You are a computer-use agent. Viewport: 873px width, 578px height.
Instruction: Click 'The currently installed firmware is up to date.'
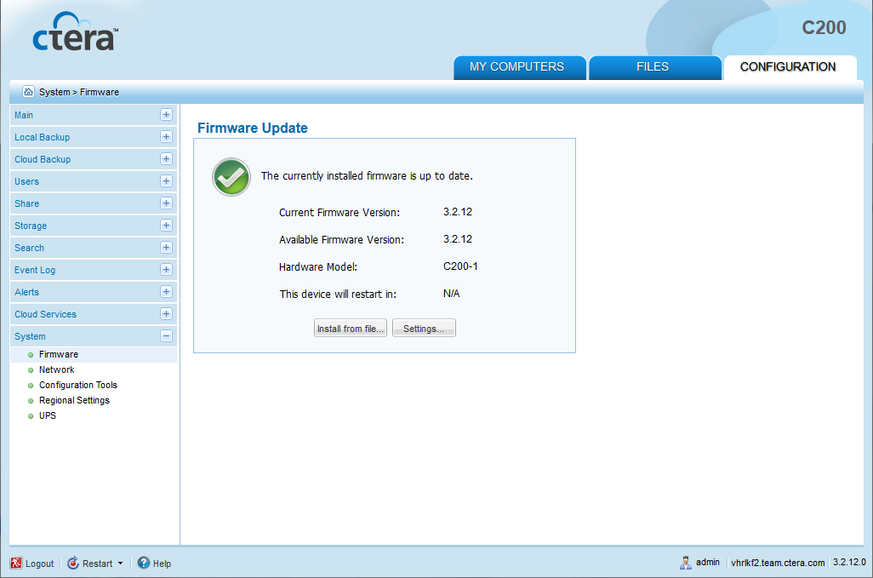367,176
